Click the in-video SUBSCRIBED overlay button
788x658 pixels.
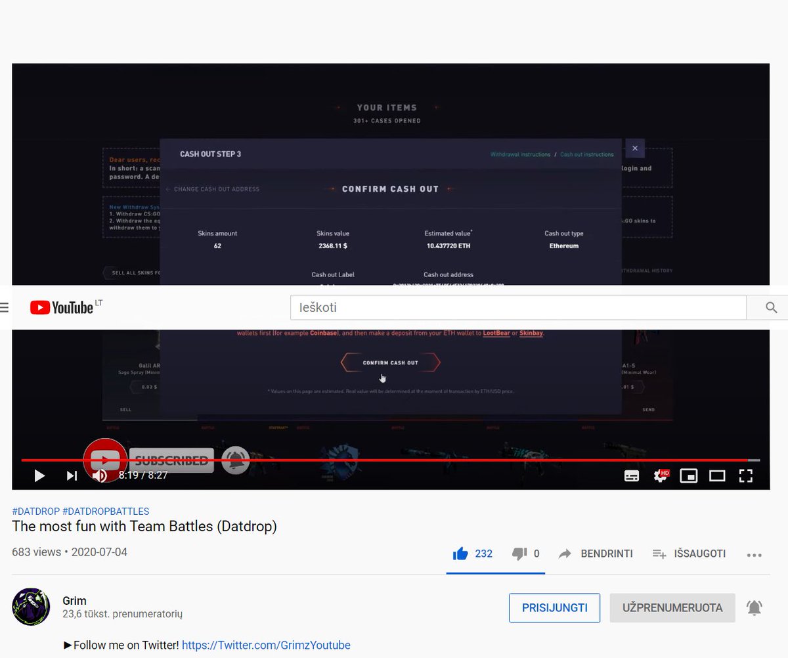[x=171, y=460]
